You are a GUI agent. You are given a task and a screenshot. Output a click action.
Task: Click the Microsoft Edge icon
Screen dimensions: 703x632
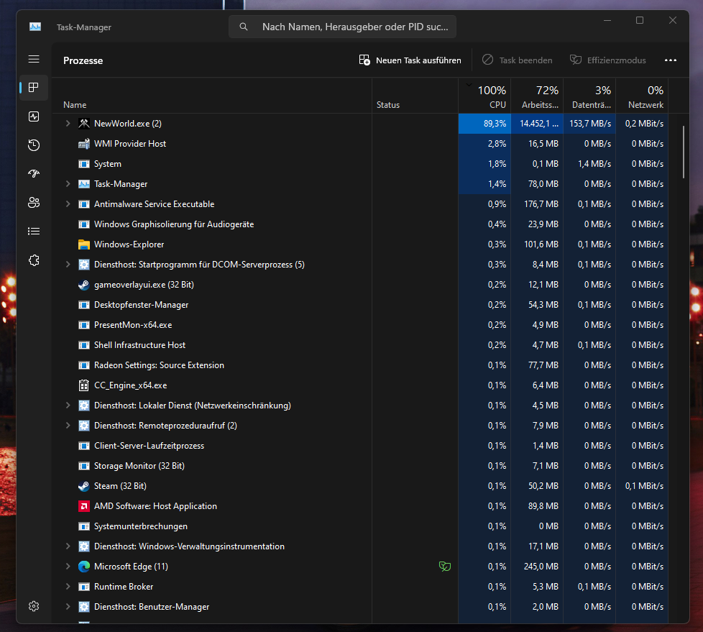[84, 567]
